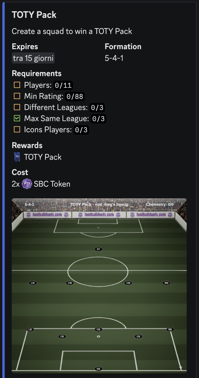Click the TOTY Pack reward icon

click(x=17, y=157)
